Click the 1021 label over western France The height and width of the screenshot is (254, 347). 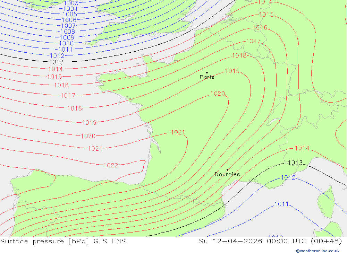coord(178,132)
